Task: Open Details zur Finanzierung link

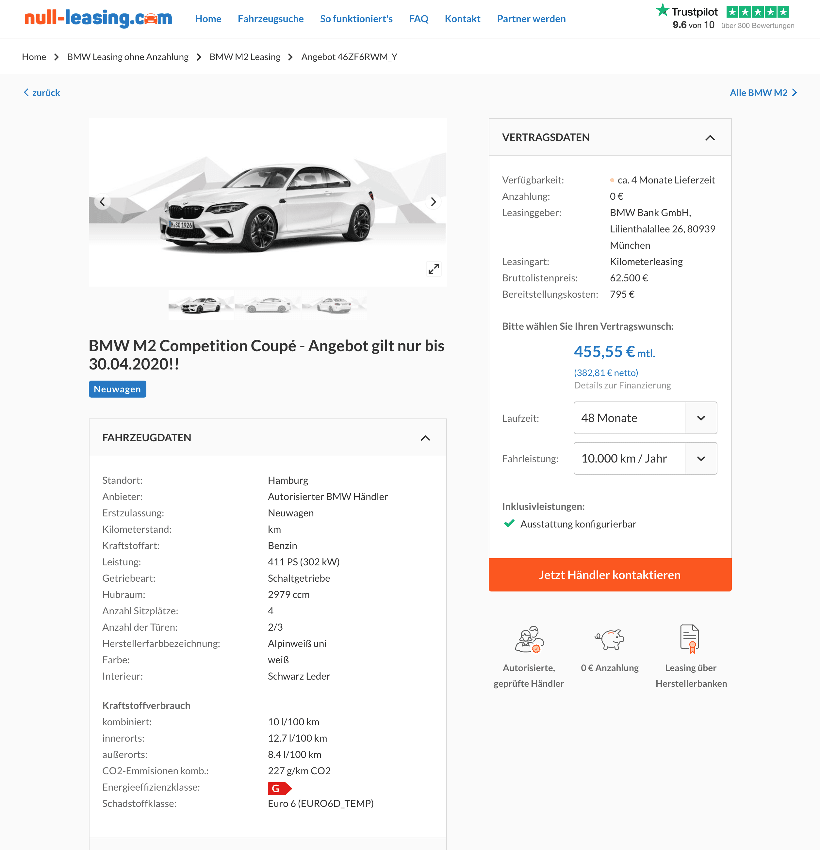Action: (x=622, y=385)
